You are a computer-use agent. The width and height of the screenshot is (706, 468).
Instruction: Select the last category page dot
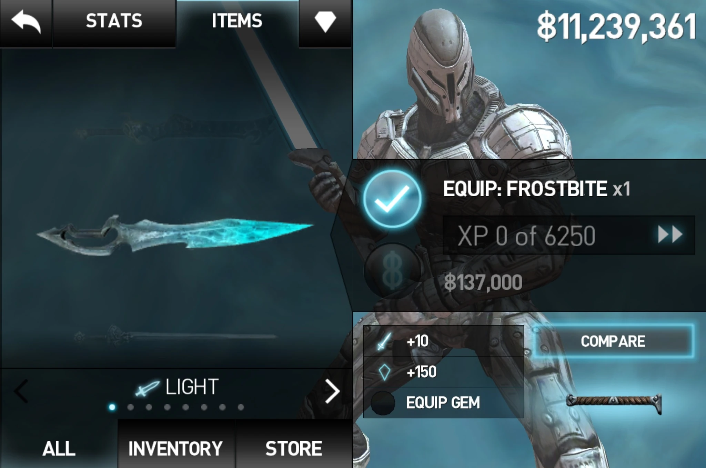[x=241, y=407]
